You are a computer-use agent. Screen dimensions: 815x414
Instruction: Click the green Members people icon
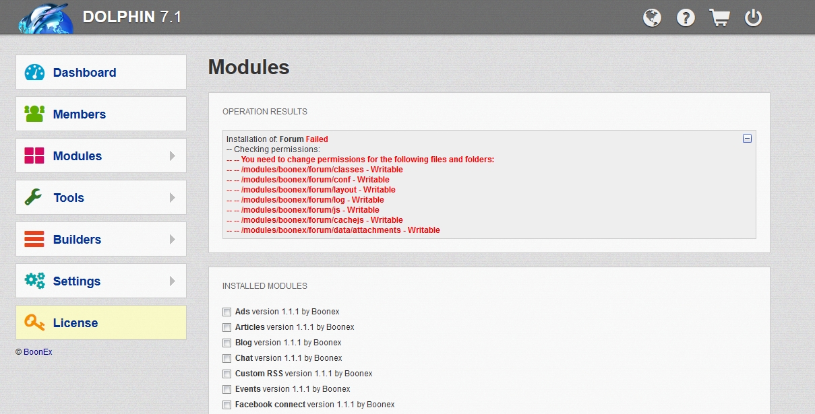pos(34,114)
